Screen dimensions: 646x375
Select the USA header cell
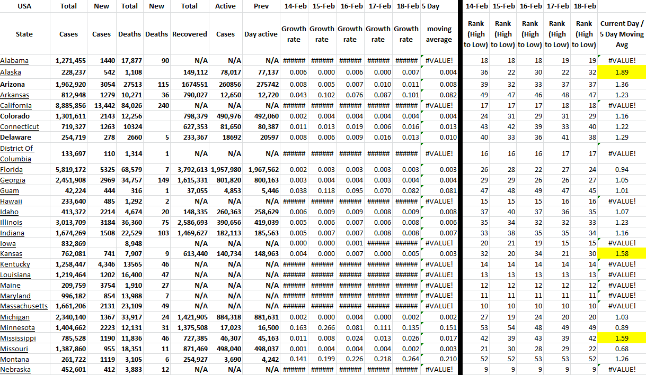click(x=24, y=6)
